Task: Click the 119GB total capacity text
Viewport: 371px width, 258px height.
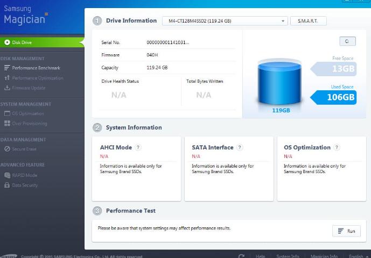Action: (x=281, y=110)
